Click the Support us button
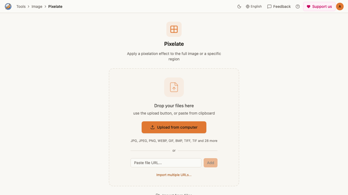Image resolution: width=348 pixels, height=195 pixels. 319,6
